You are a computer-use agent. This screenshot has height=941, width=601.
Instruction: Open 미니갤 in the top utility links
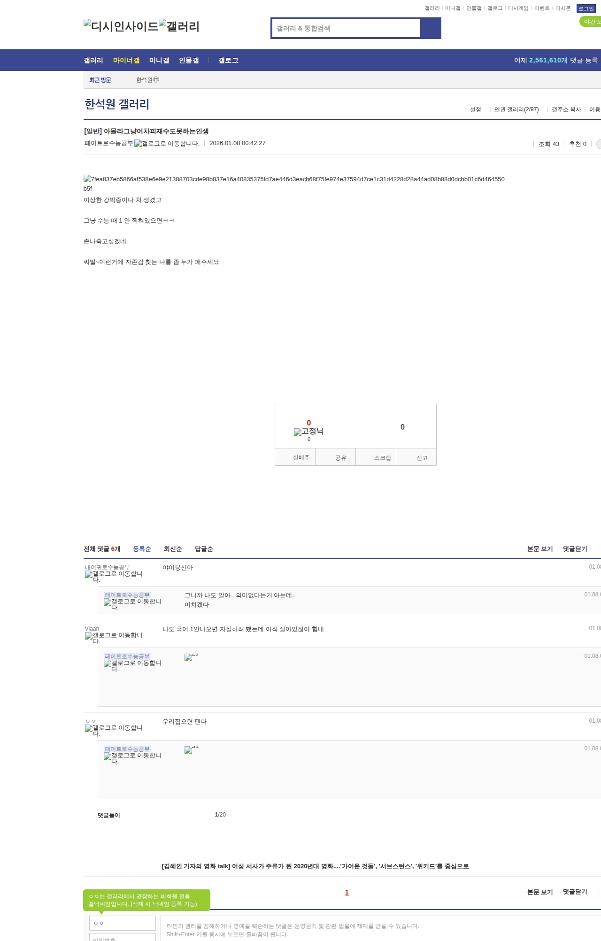(x=453, y=8)
